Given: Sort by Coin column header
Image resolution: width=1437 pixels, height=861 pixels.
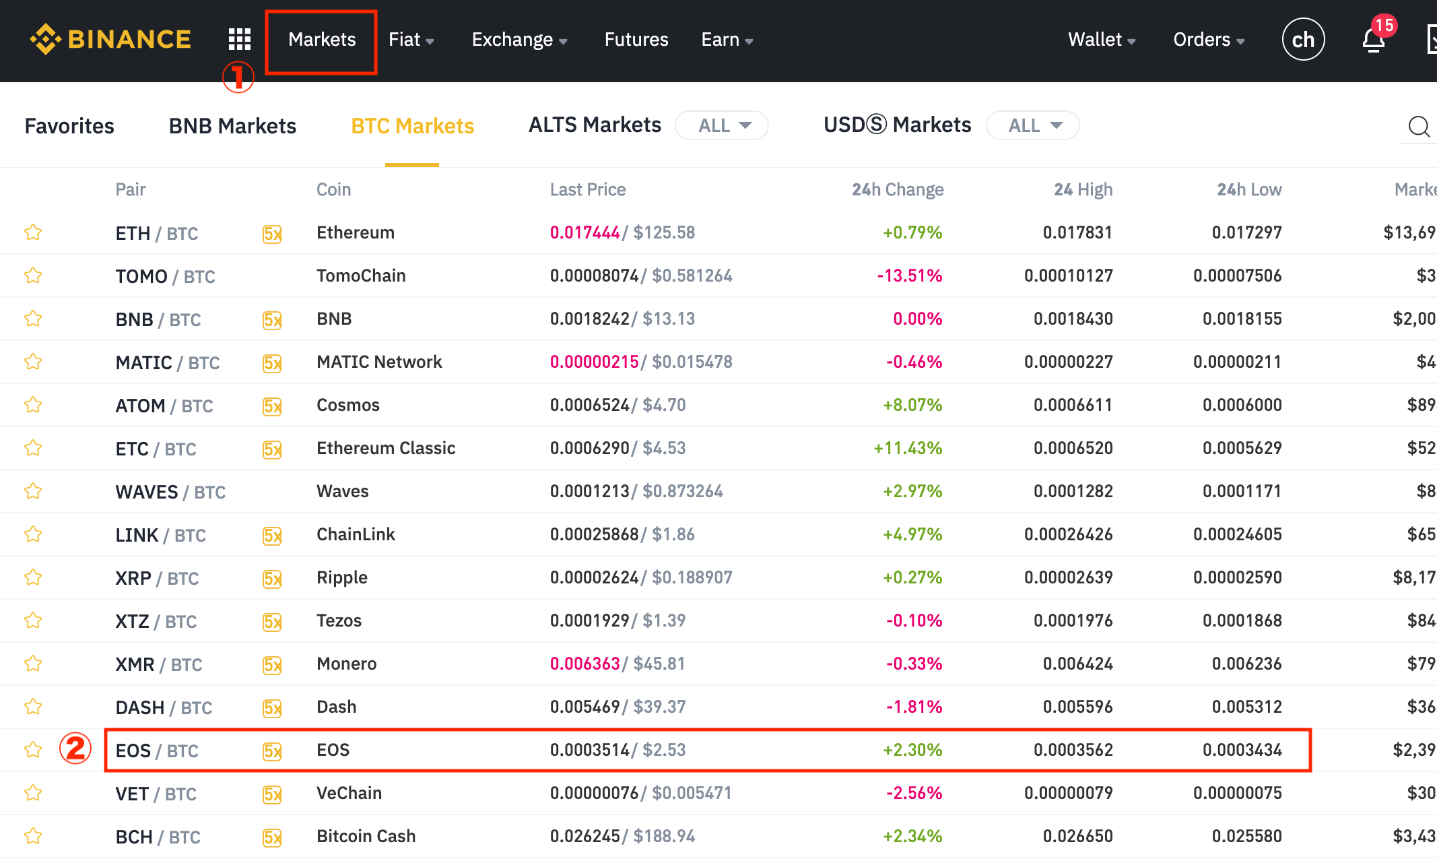Looking at the screenshot, I should 333,189.
